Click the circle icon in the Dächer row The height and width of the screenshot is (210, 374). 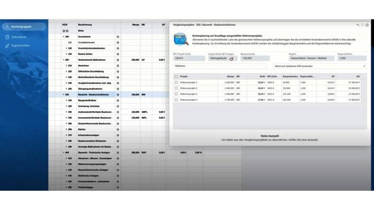pos(118,130)
